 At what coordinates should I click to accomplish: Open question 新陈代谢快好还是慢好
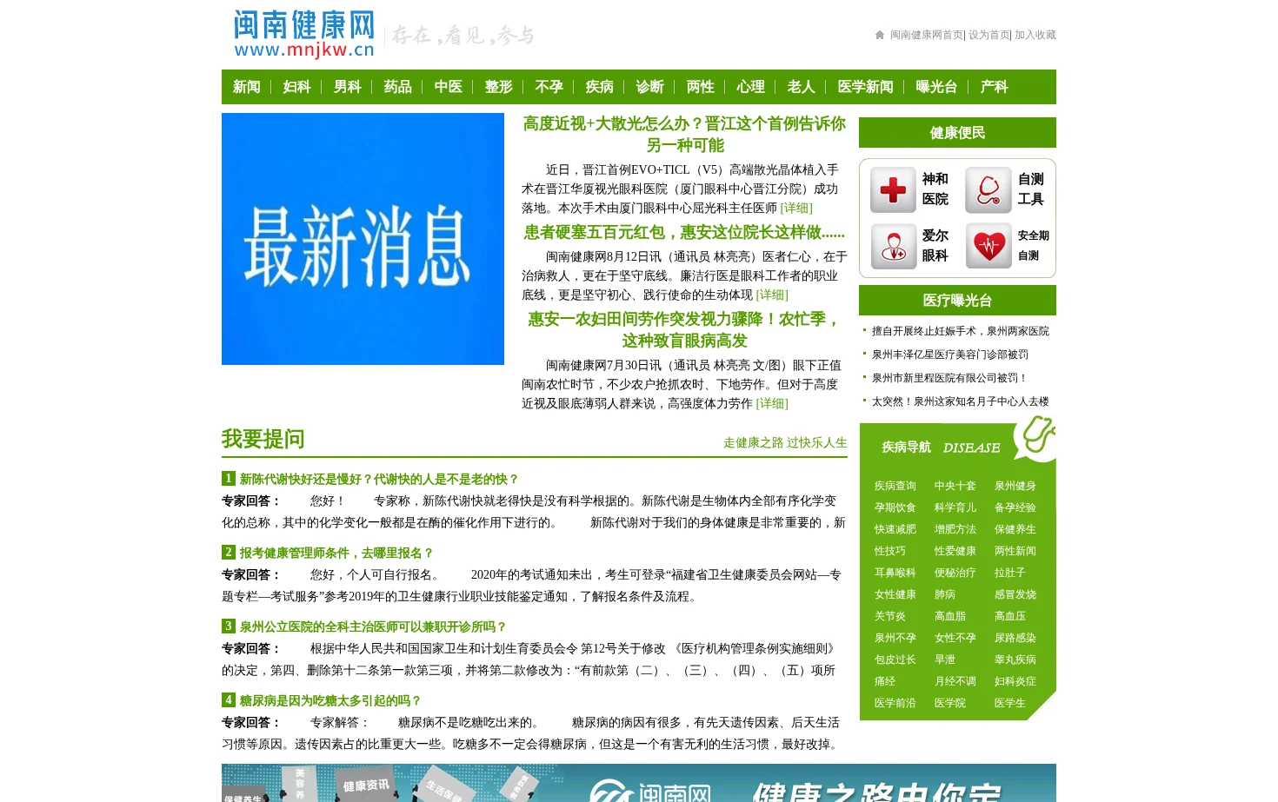[379, 480]
